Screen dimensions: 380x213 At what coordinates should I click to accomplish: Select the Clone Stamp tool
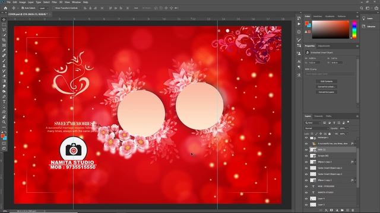(x=4, y=66)
